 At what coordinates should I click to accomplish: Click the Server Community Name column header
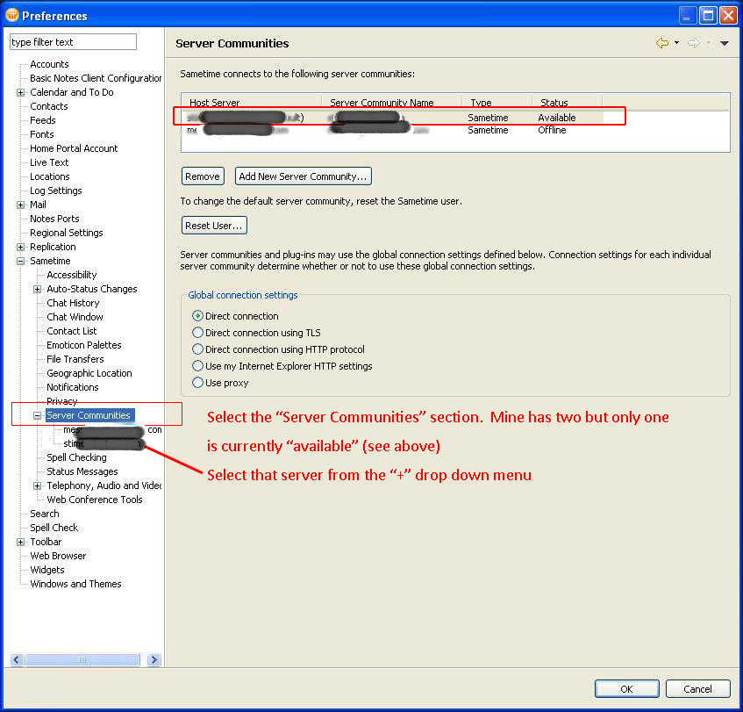click(392, 103)
